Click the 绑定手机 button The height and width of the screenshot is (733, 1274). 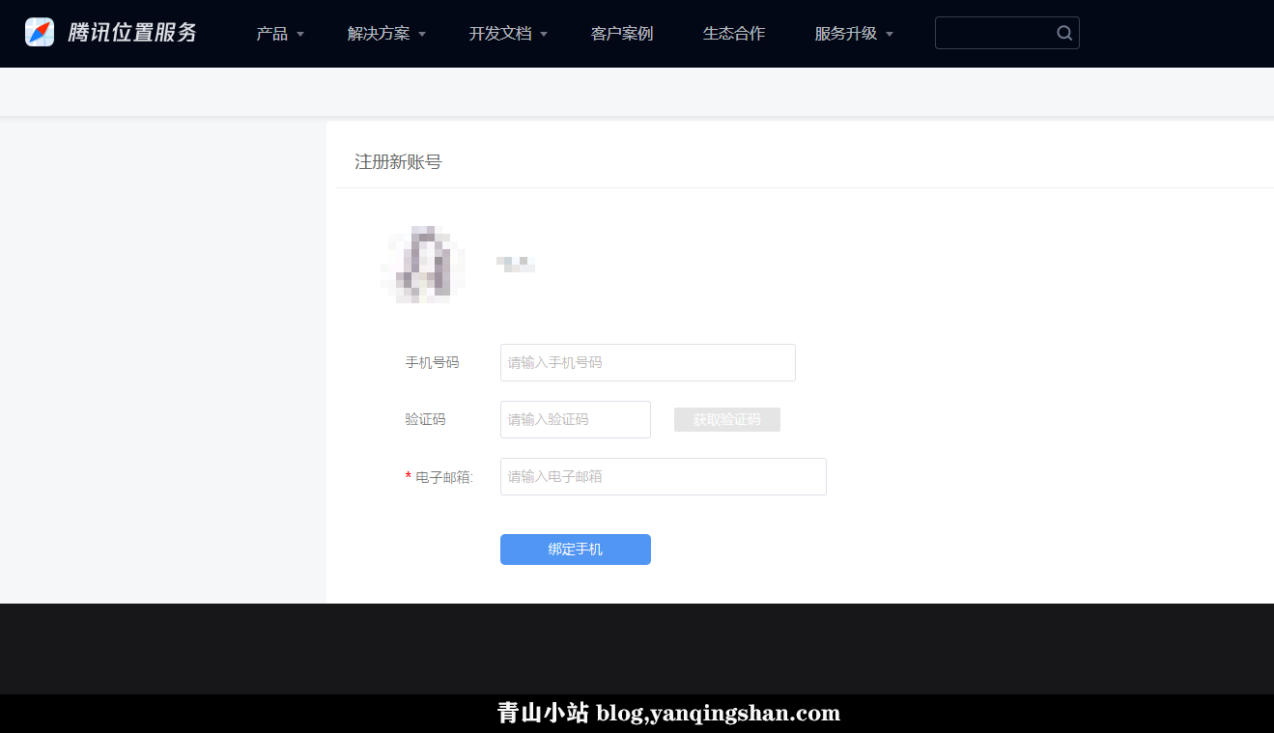pos(576,550)
